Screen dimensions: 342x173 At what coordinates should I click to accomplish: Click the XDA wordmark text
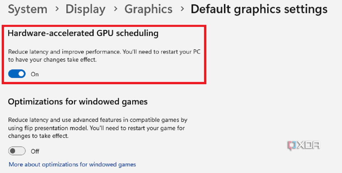click(309, 145)
